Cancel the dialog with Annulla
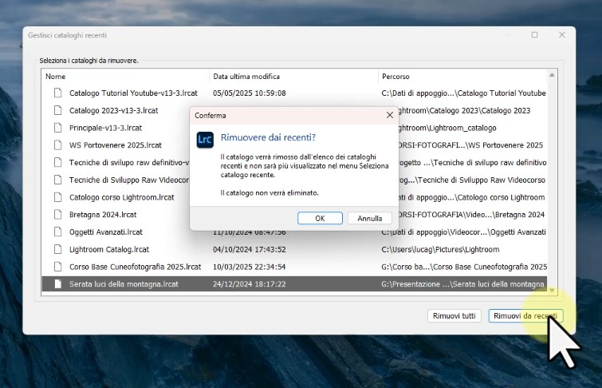Screen dimensions: 602x388 click(370, 218)
